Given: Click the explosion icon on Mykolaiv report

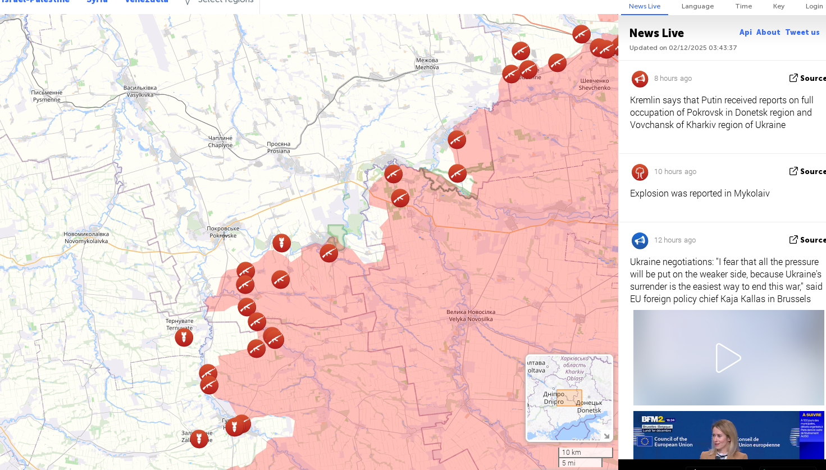Looking at the screenshot, I should pyautogui.click(x=640, y=172).
